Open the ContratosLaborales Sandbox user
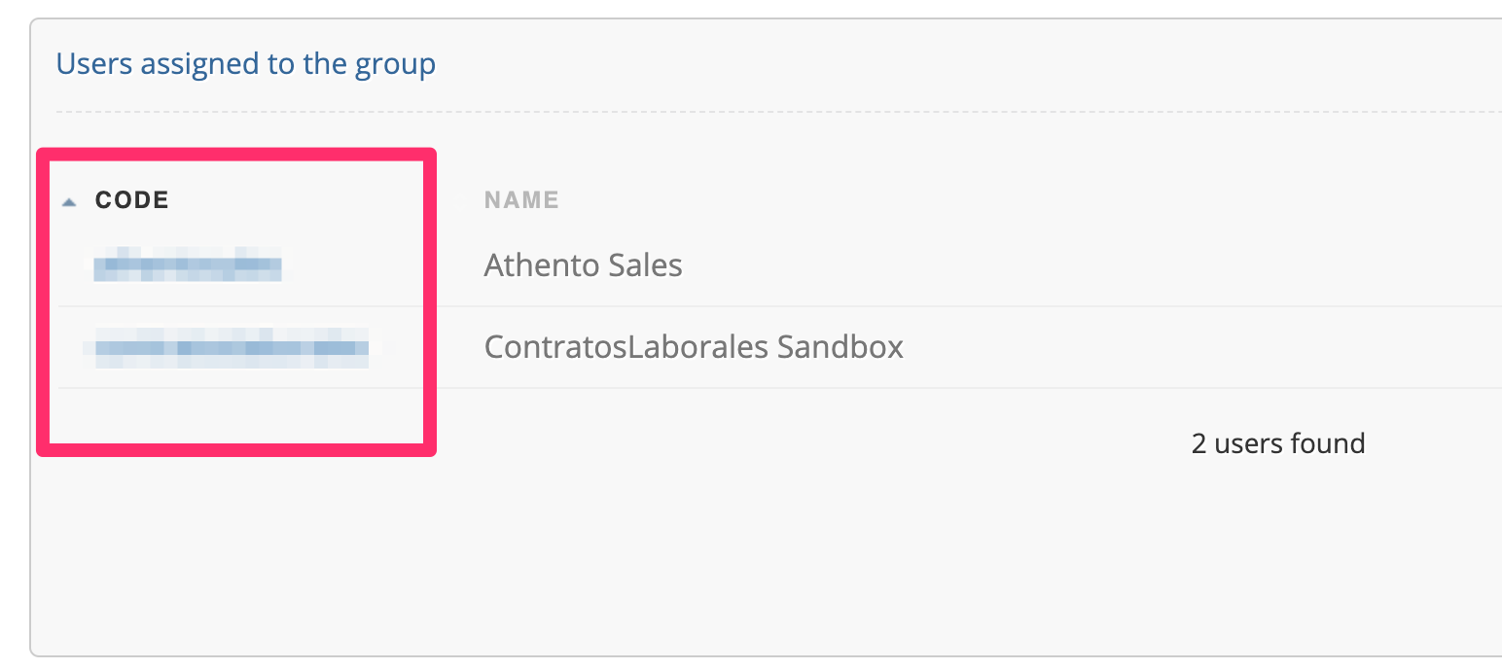1502x669 pixels. (x=694, y=346)
